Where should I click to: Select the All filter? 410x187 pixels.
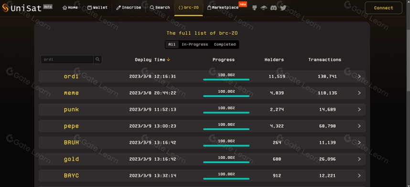(x=172, y=44)
